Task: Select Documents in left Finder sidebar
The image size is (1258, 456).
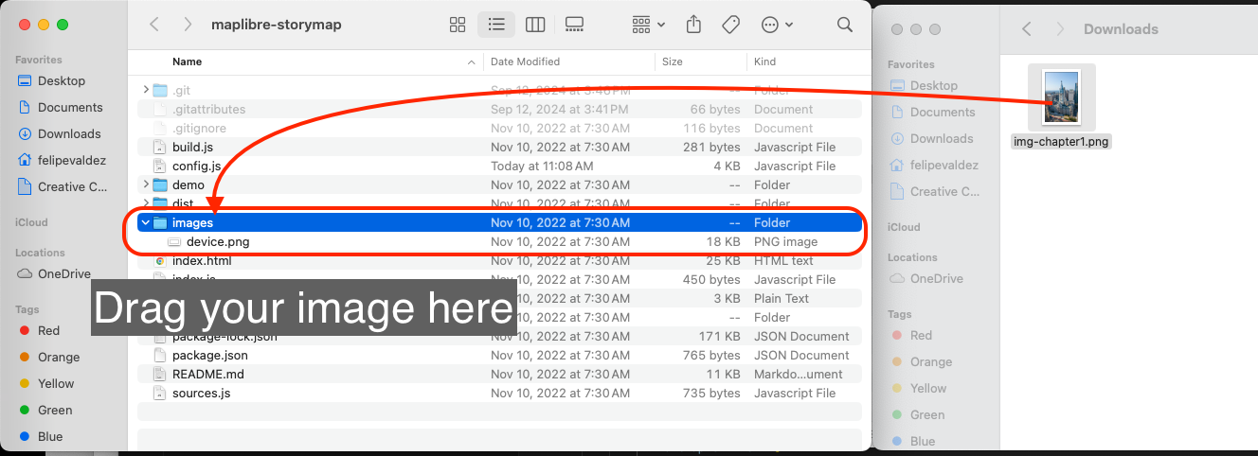Action: [70, 107]
